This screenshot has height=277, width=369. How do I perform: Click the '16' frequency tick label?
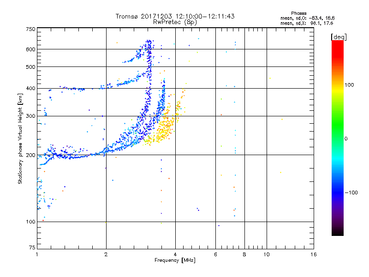click(314, 254)
